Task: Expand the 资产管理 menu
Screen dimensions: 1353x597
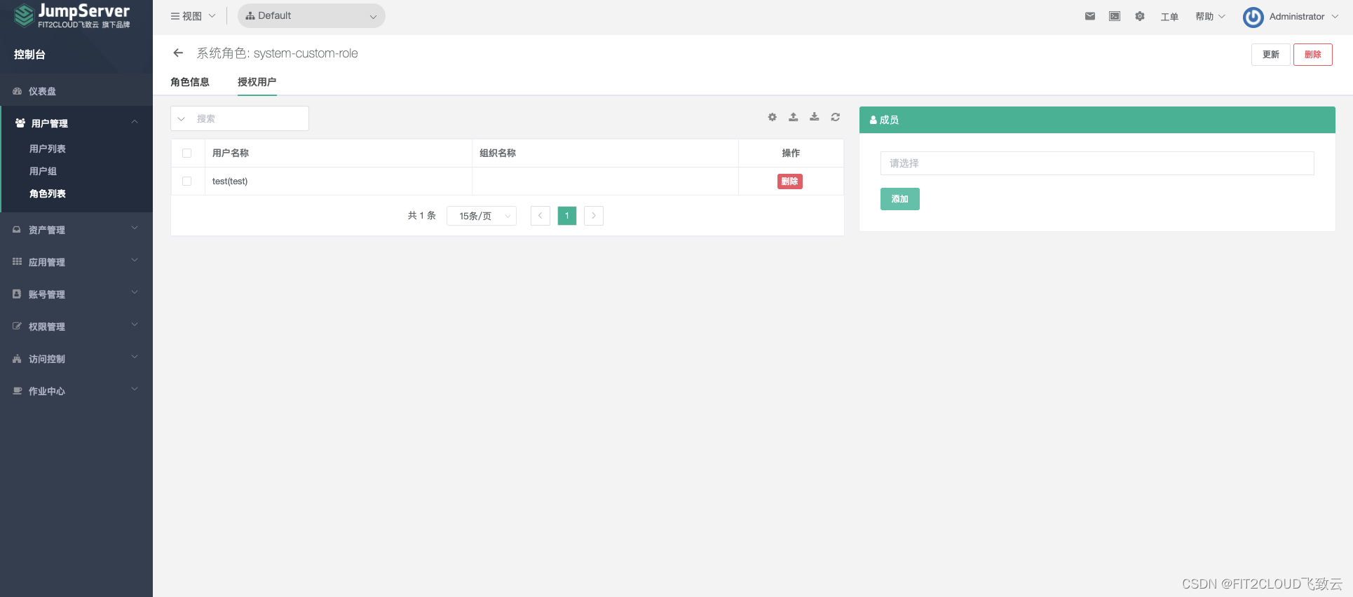Action: tap(76, 230)
